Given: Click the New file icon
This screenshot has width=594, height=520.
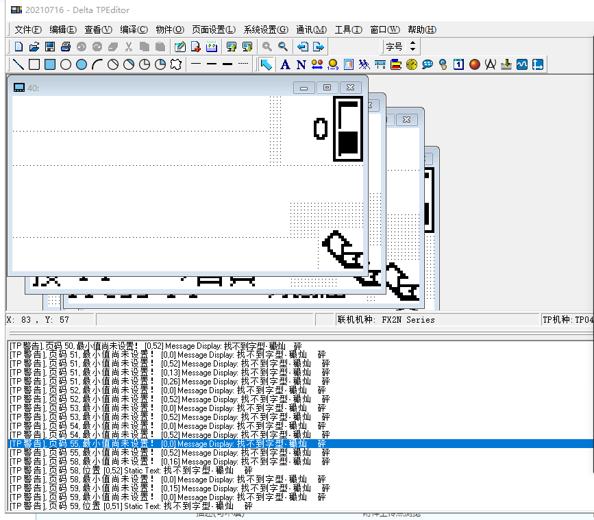Looking at the screenshot, I should (18, 47).
